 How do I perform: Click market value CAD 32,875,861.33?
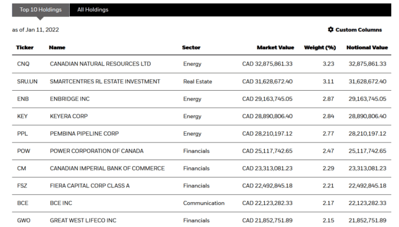(267, 64)
